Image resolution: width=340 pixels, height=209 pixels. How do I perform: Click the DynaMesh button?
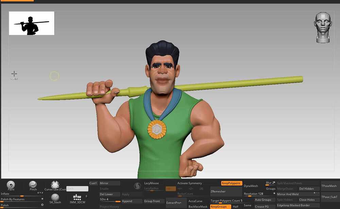(x=251, y=186)
